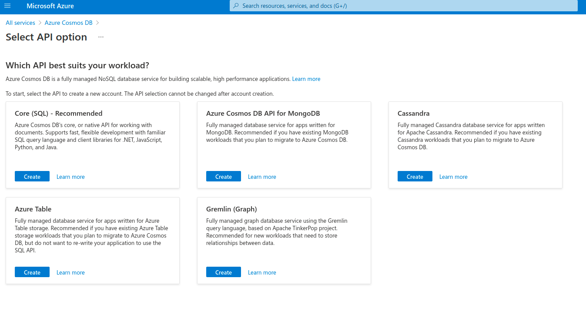586x315 pixels.
Task: Select the Azure Cosmos DB API for MongoDB heading
Action: (x=263, y=114)
